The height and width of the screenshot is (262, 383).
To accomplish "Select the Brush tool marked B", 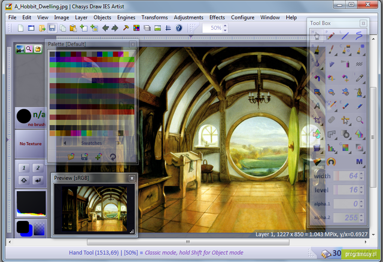I will (x=317, y=50).
